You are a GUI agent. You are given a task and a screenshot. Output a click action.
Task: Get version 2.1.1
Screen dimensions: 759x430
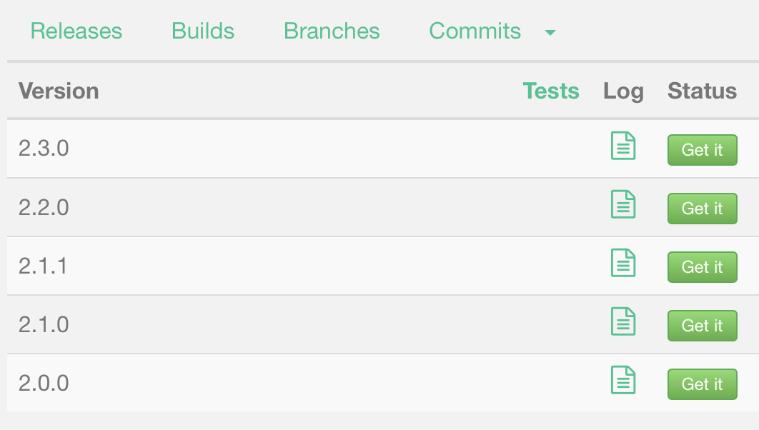click(x=702, y=267)
